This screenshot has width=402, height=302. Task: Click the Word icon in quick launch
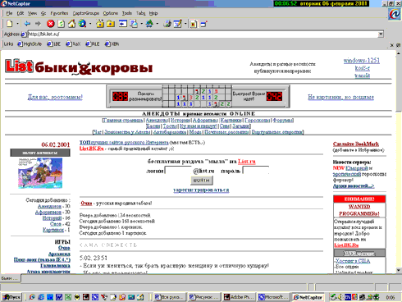pyautogui.click(x=59, y=297)
